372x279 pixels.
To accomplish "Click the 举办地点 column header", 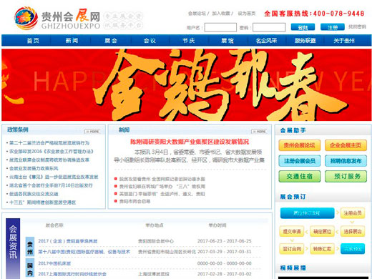I will [x=155, y=225].
